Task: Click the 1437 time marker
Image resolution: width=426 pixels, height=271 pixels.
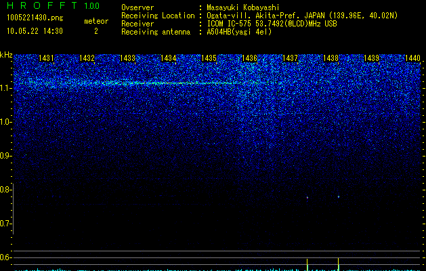Action: pos(290,58)
